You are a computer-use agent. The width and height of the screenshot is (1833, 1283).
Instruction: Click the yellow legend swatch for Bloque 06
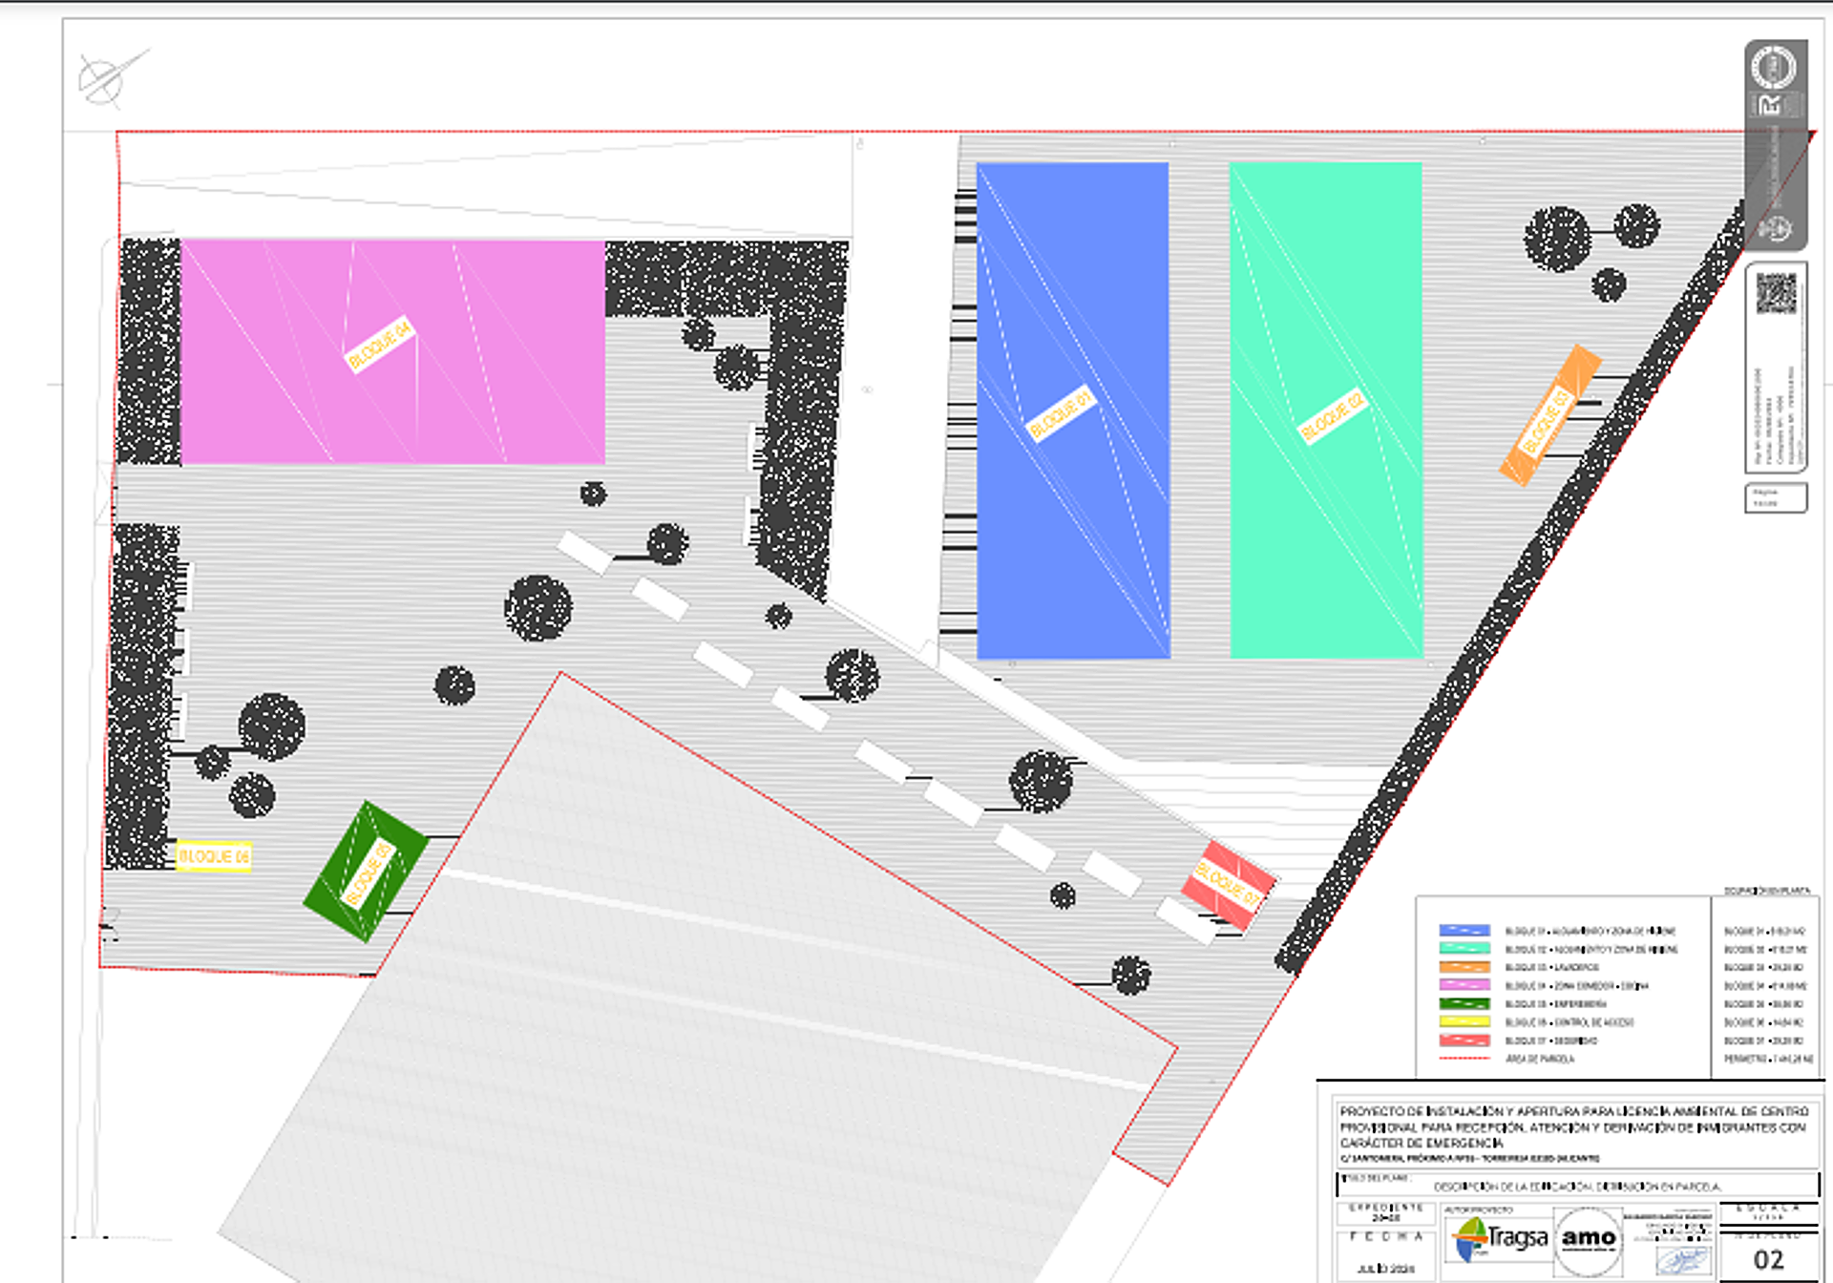pyautogui.click(x=1464, y=1021)
